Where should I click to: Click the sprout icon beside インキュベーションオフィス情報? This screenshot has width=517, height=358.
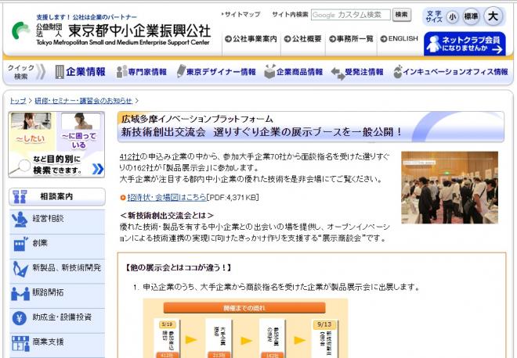click(x=398, y=71)
